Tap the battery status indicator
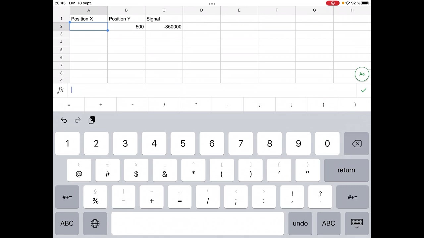Viewport: 424px width, 238px height. pos(365,3)
